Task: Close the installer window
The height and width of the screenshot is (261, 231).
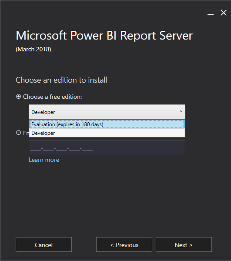Action: pyautogui.click(x=223, y=13)
